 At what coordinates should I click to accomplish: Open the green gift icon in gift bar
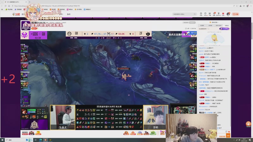coord(153,133)
